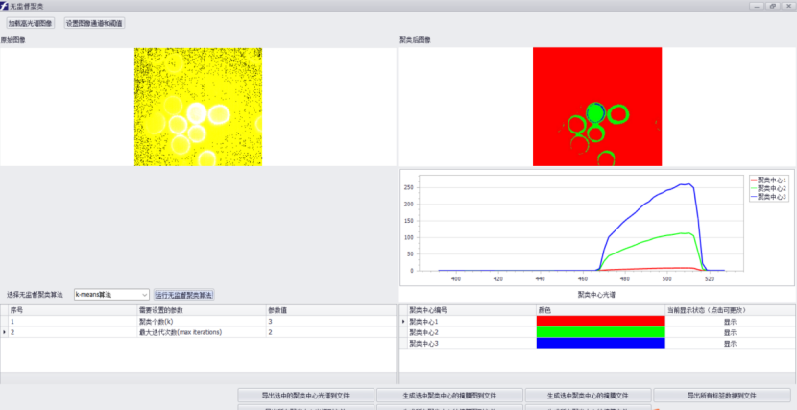Click 聚类中心3 legend entry in the chart
The width and height of the screenshot is (797, 410).
771,196
